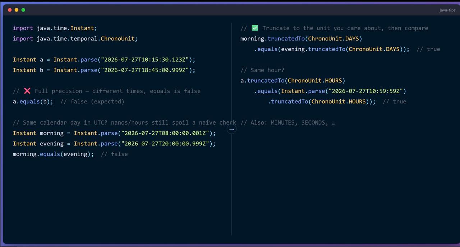Click the string "2026-07-27T08:00:00.001Z"
The height and width of the screenshot is (247, 460).
(x=165, y=133)
